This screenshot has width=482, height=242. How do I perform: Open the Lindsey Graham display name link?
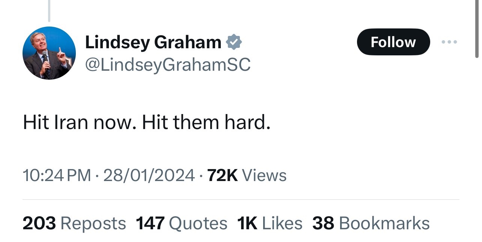coord(153,42)
